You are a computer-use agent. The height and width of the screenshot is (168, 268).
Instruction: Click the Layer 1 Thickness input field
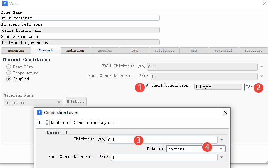click(162, 140)
